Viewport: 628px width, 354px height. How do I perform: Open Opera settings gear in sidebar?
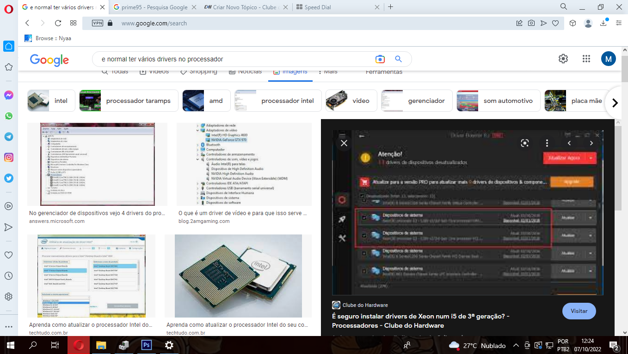pos(8,296)
